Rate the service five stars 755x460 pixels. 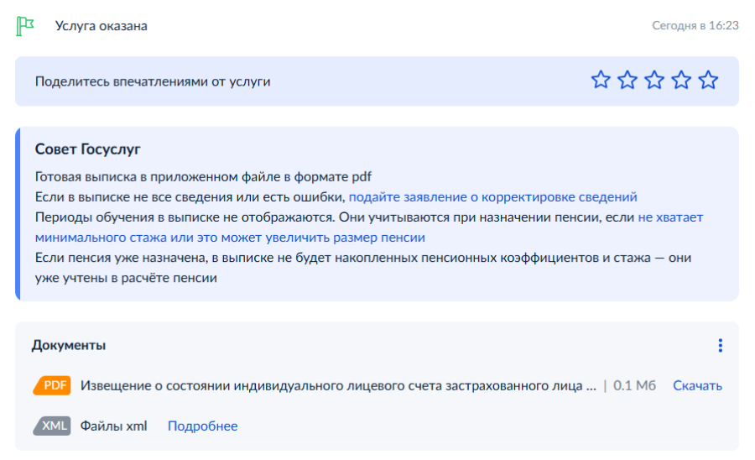[x=708, y=81]
